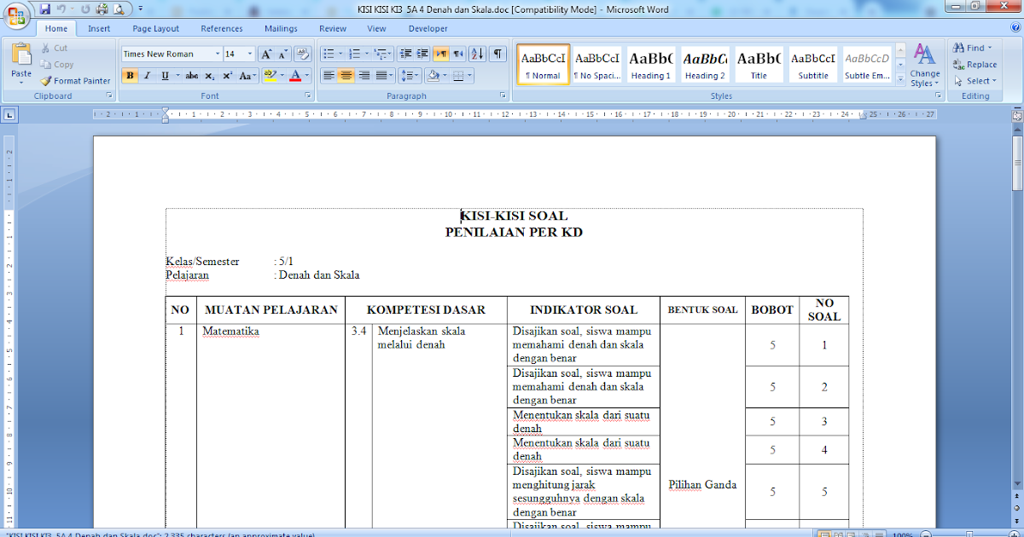Open Print Preview from Quick Access

119,9
